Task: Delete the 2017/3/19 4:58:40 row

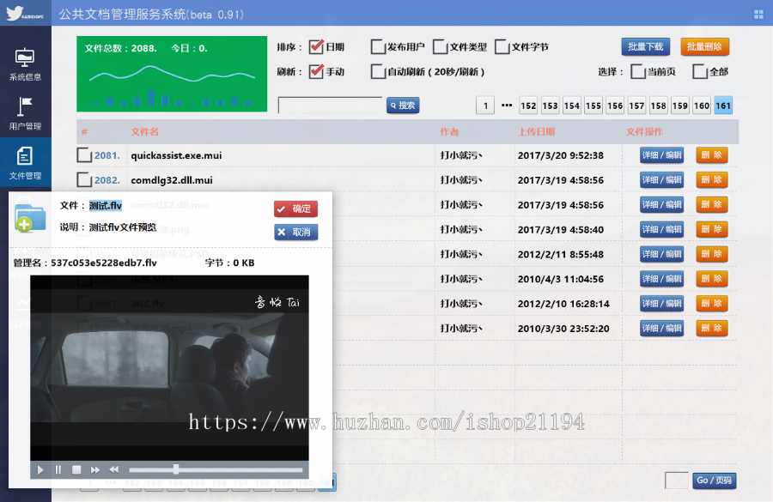Action: pos(712,229)
